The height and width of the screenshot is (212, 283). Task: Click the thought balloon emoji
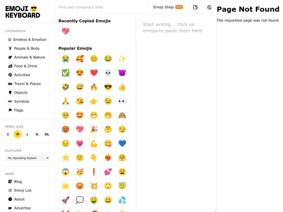click(80, 200)
